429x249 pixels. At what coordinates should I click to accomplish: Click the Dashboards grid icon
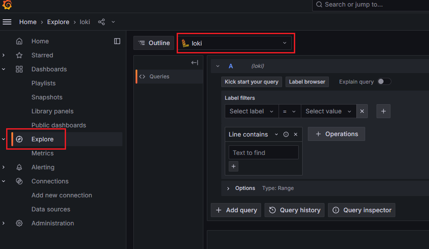(19, 69)
